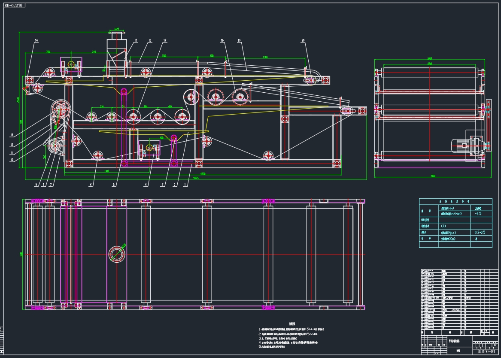Click part callout number 4 at bottom
The width and height of the screenshot is (501, 358).
pyautogui.click(x=146, y=185)
